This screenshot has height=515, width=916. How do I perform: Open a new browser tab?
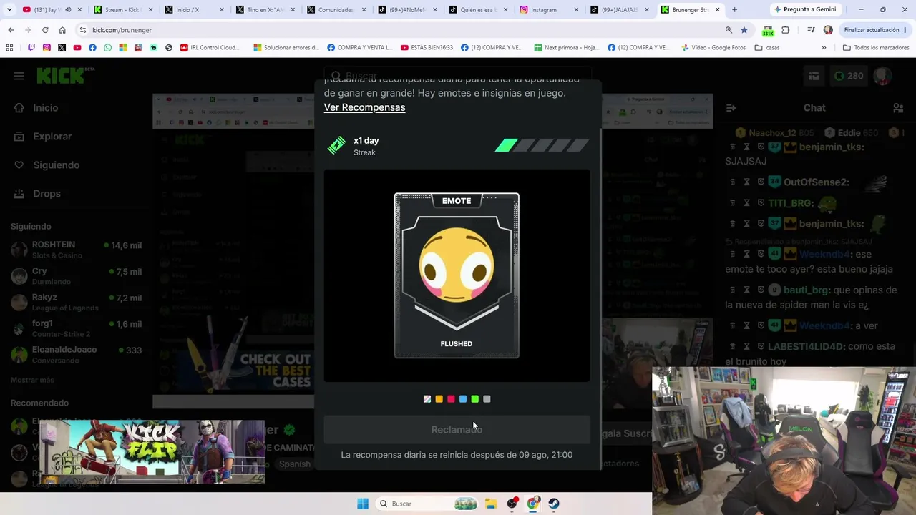(x=734, y=10)
